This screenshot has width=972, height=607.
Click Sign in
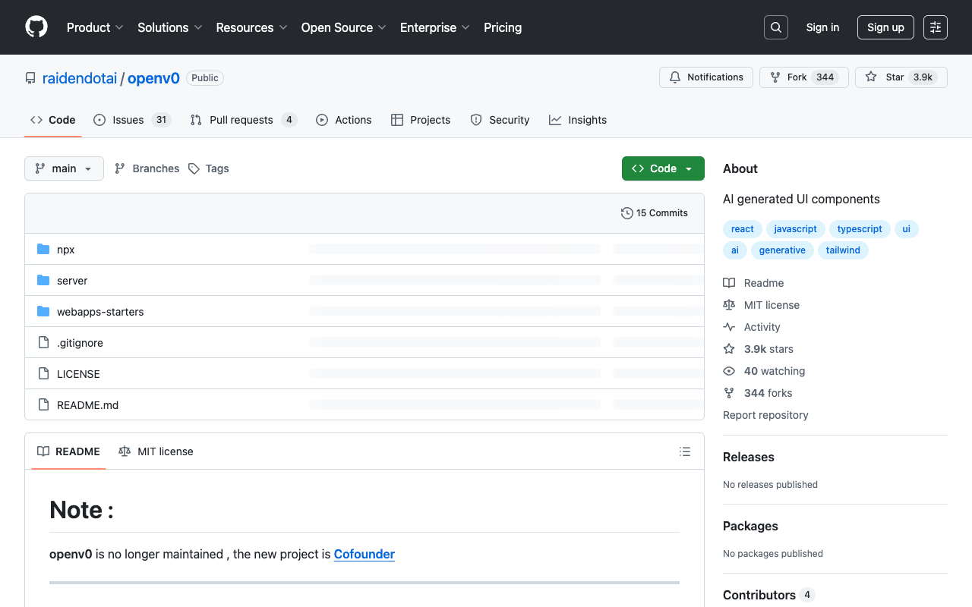822,27
